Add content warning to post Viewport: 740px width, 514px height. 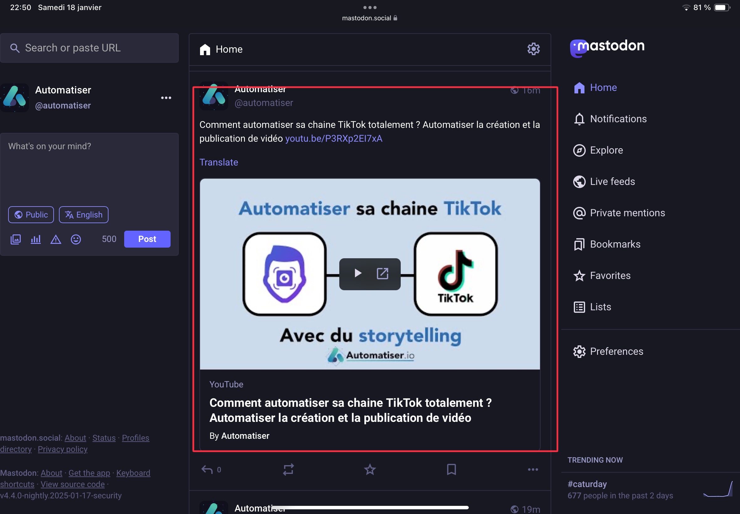[56, 239]
